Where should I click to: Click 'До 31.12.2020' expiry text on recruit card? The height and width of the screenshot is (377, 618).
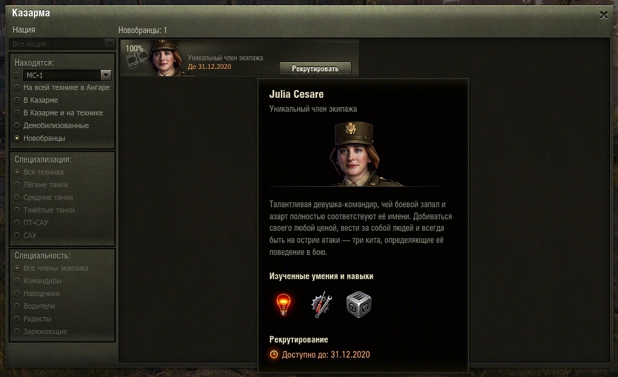coord(209,66)
